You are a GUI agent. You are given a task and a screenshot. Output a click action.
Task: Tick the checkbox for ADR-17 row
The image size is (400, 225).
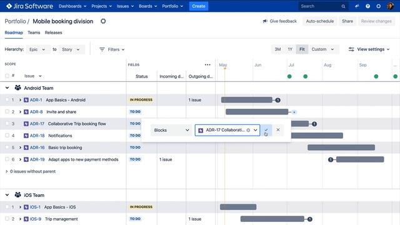7,124
